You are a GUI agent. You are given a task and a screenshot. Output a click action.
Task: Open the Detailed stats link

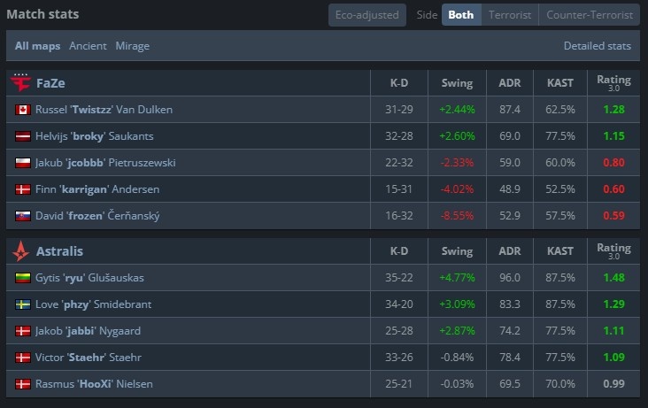pyautogui.click(x=598, y=46)
